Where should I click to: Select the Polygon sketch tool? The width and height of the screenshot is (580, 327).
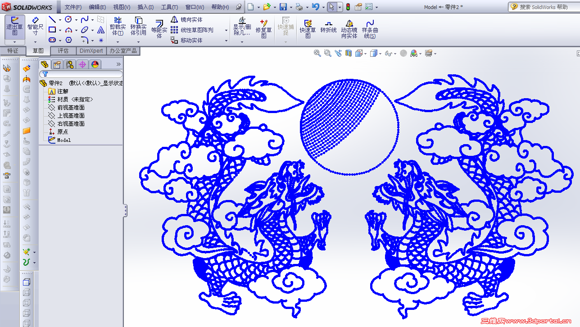tap(68, 40)
